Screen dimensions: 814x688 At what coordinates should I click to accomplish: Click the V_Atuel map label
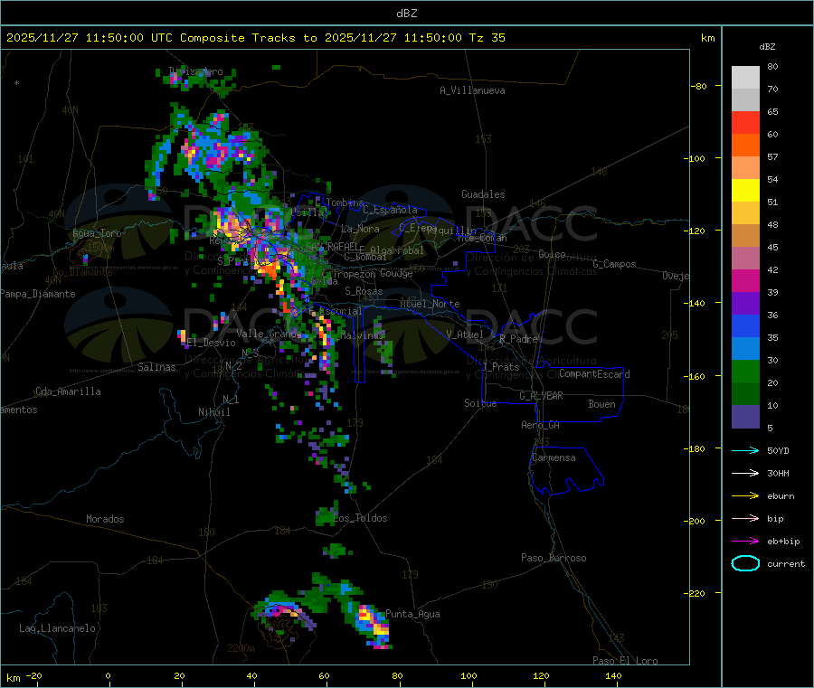[465, 335]
